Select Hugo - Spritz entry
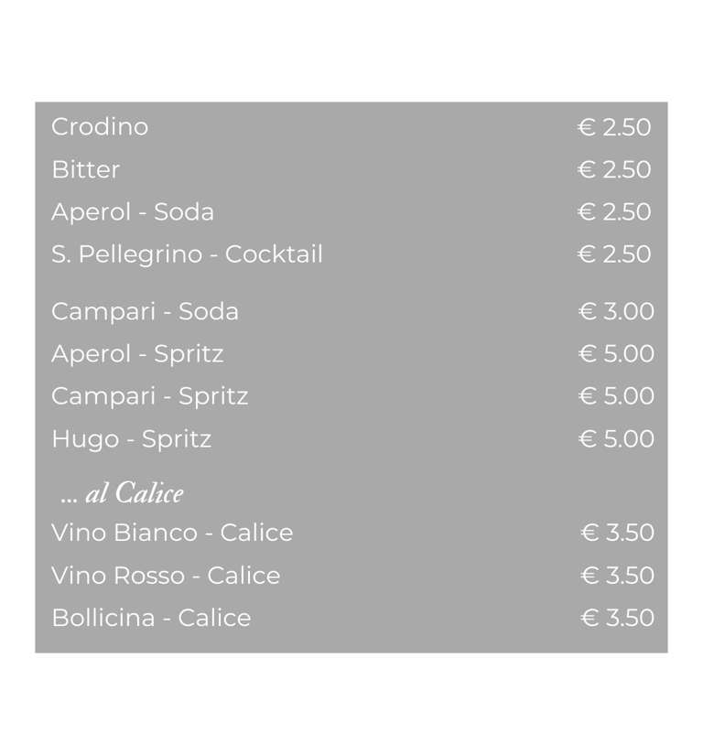703x755 pixels. tap(132, 439)
